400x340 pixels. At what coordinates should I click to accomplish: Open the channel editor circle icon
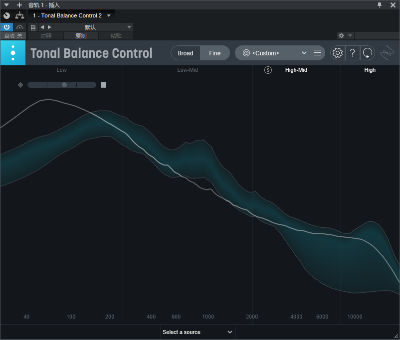tap(7, 15)
